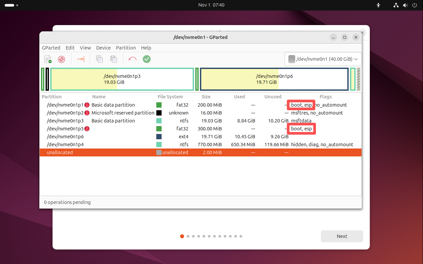Click the /dev/nvme0n1p3 partition graphic block
Viewport: 423px width, 264px height.
122,79
